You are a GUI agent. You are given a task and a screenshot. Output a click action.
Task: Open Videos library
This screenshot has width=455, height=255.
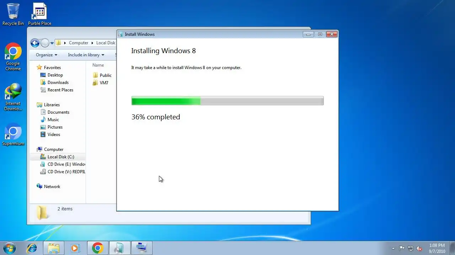coord(54,135)
